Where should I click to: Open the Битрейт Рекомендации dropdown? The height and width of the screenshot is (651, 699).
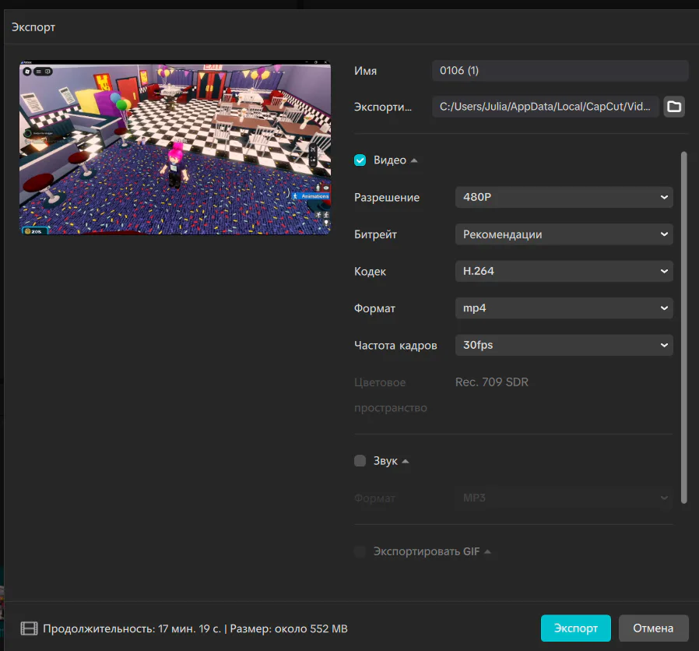(564, 234)
